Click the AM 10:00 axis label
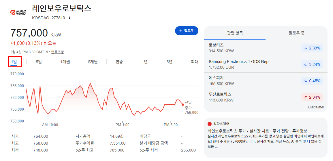The height and width of the screenshot is (161, 333). coord(50,125)
